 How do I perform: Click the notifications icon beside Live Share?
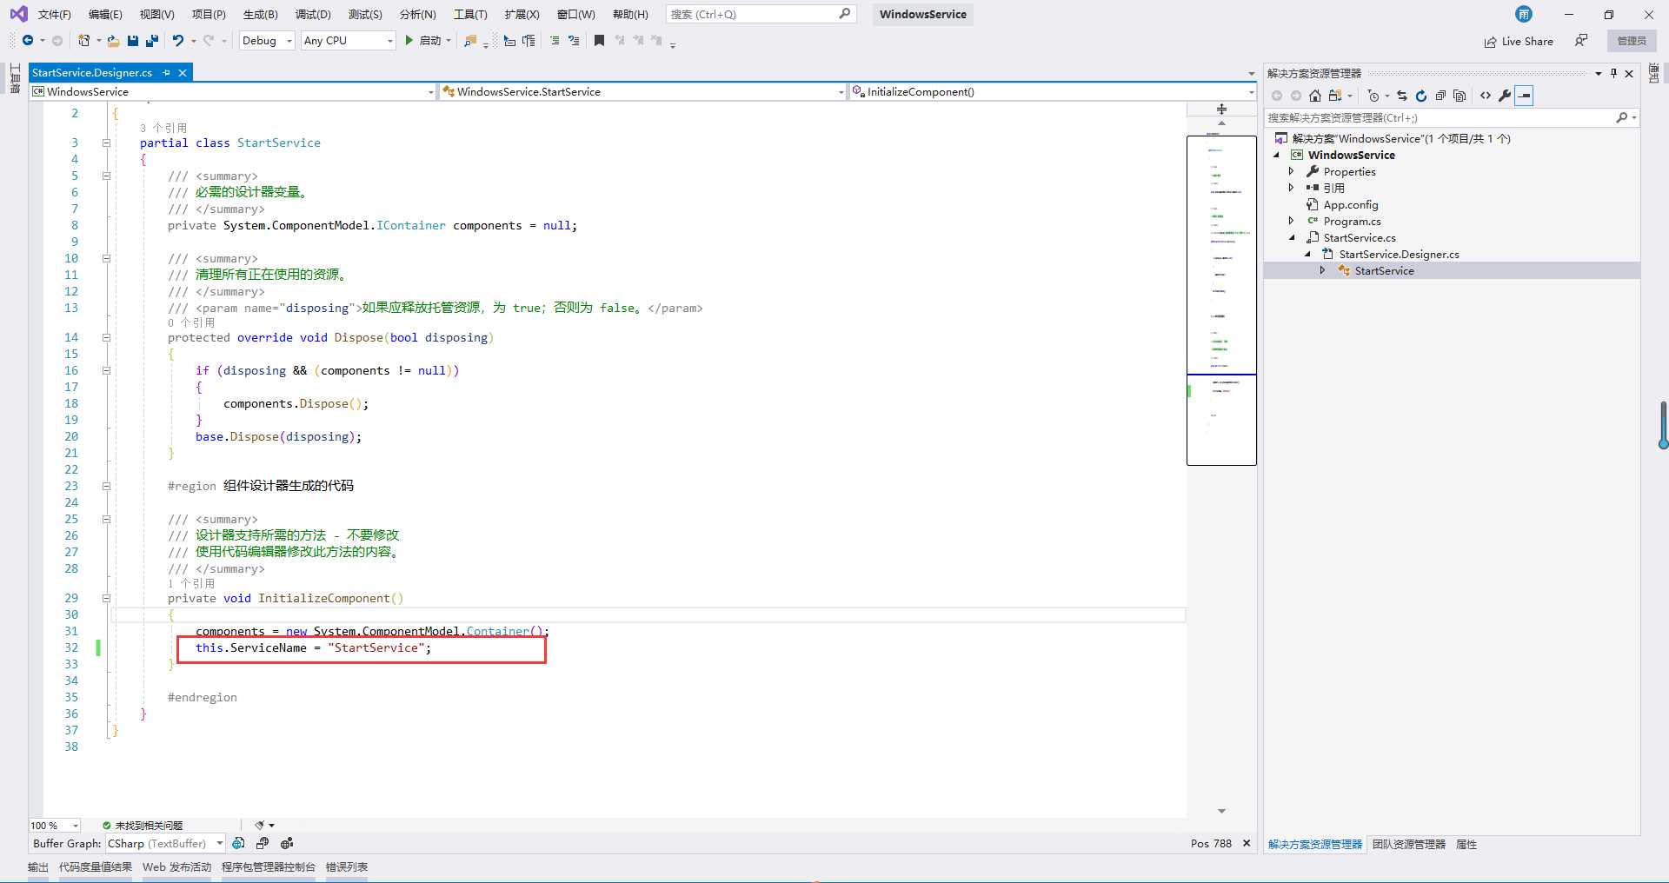(x=1581, y=41)
